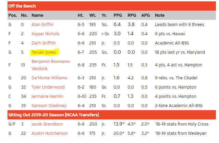This screenshot has height=143, width=219.
Task: Click the Ht. column header
Action: (x=81, y=15)
